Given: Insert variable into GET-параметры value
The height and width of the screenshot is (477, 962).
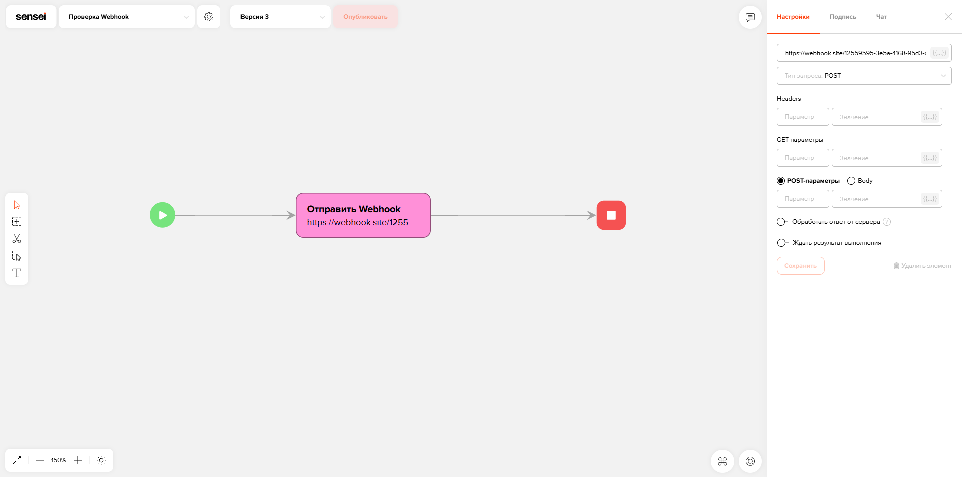Looking at the screenshot, I should (930, 158).
